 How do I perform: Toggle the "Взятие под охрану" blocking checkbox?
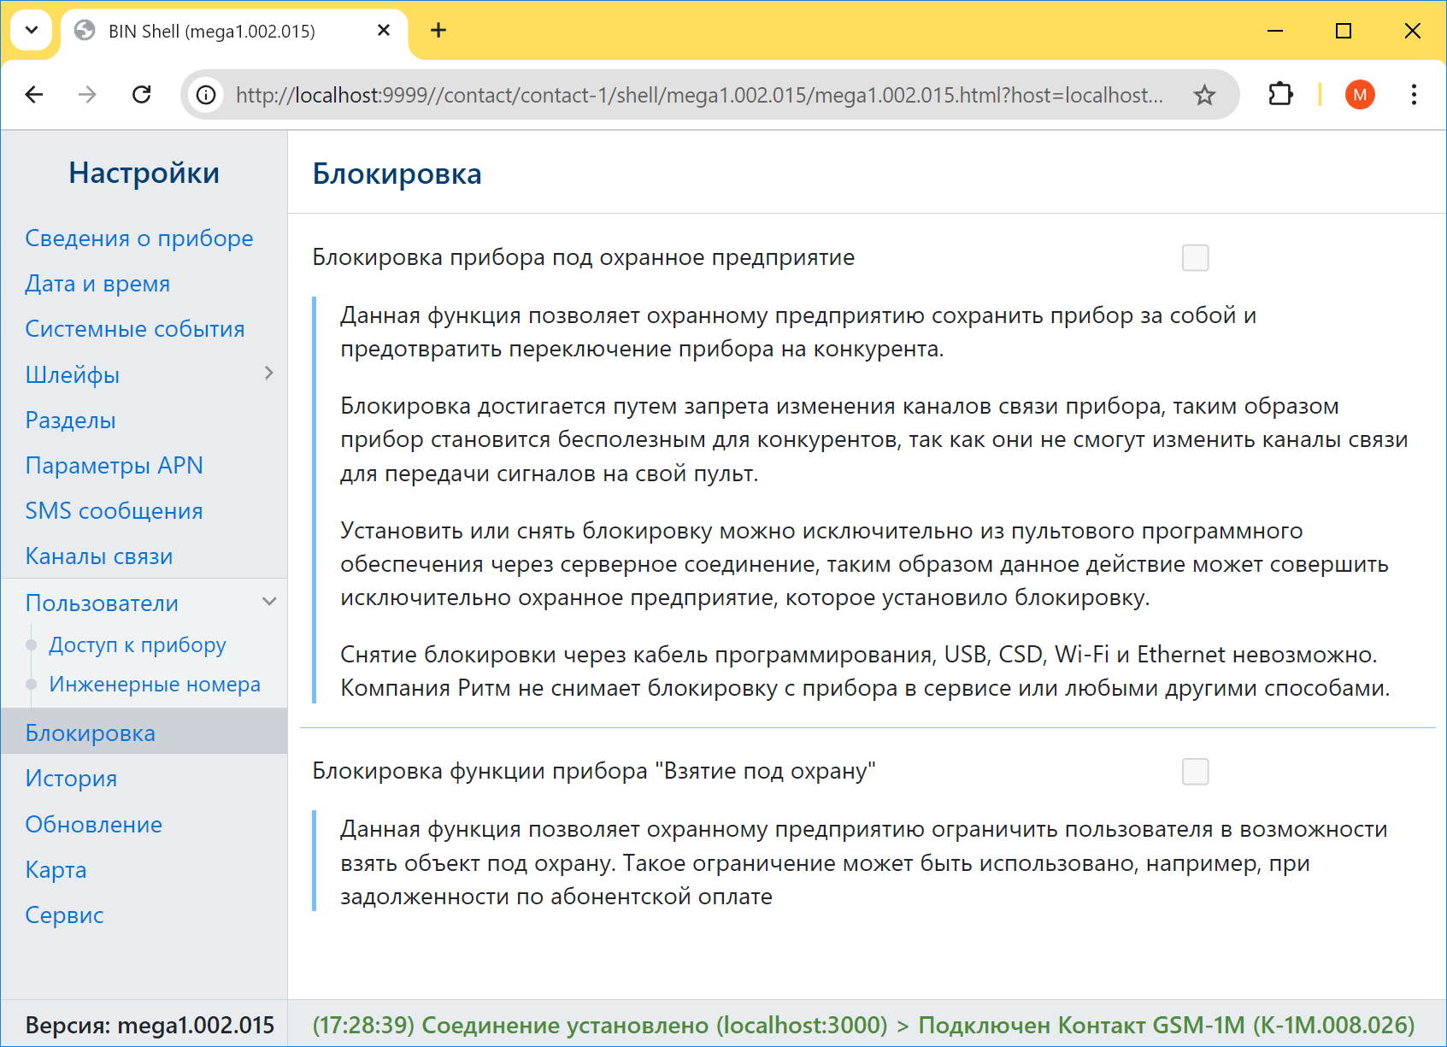(1195, 772)
